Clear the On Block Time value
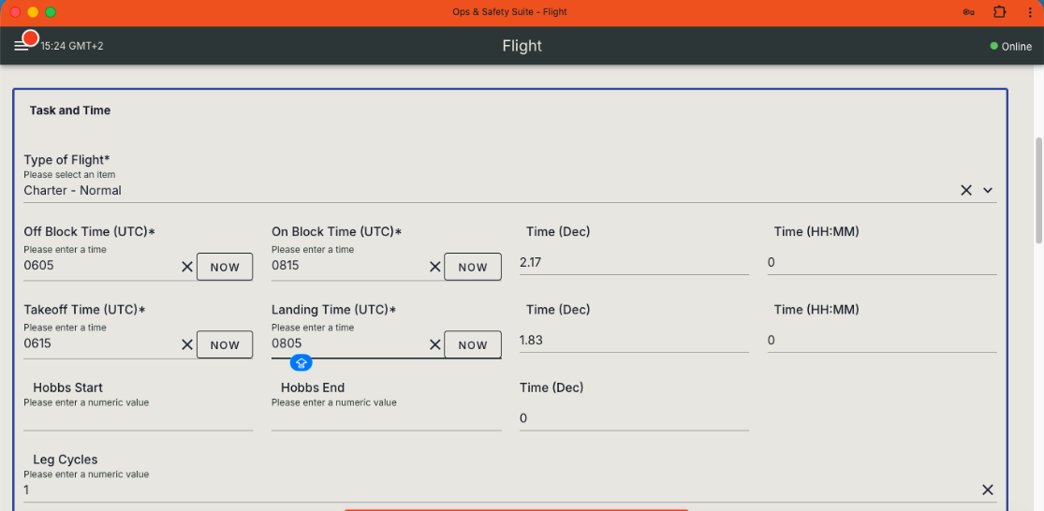 (435, 267)
